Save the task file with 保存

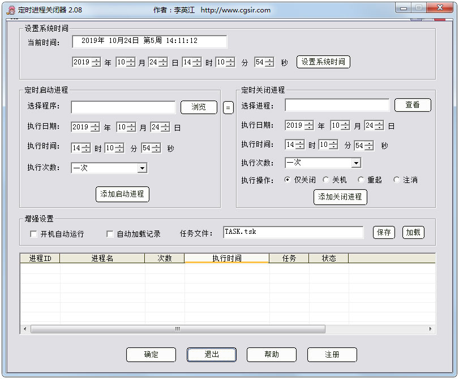pyautogui.click(x=384, y=233)
